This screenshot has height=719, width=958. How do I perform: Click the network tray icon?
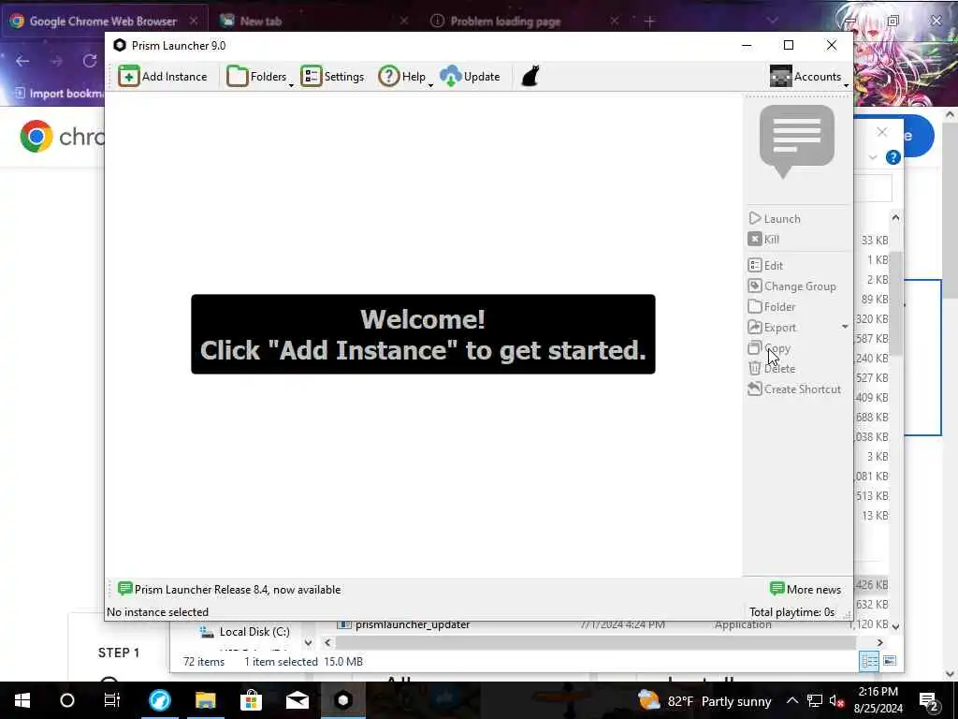pyautogui.click(x=815, y=700)
